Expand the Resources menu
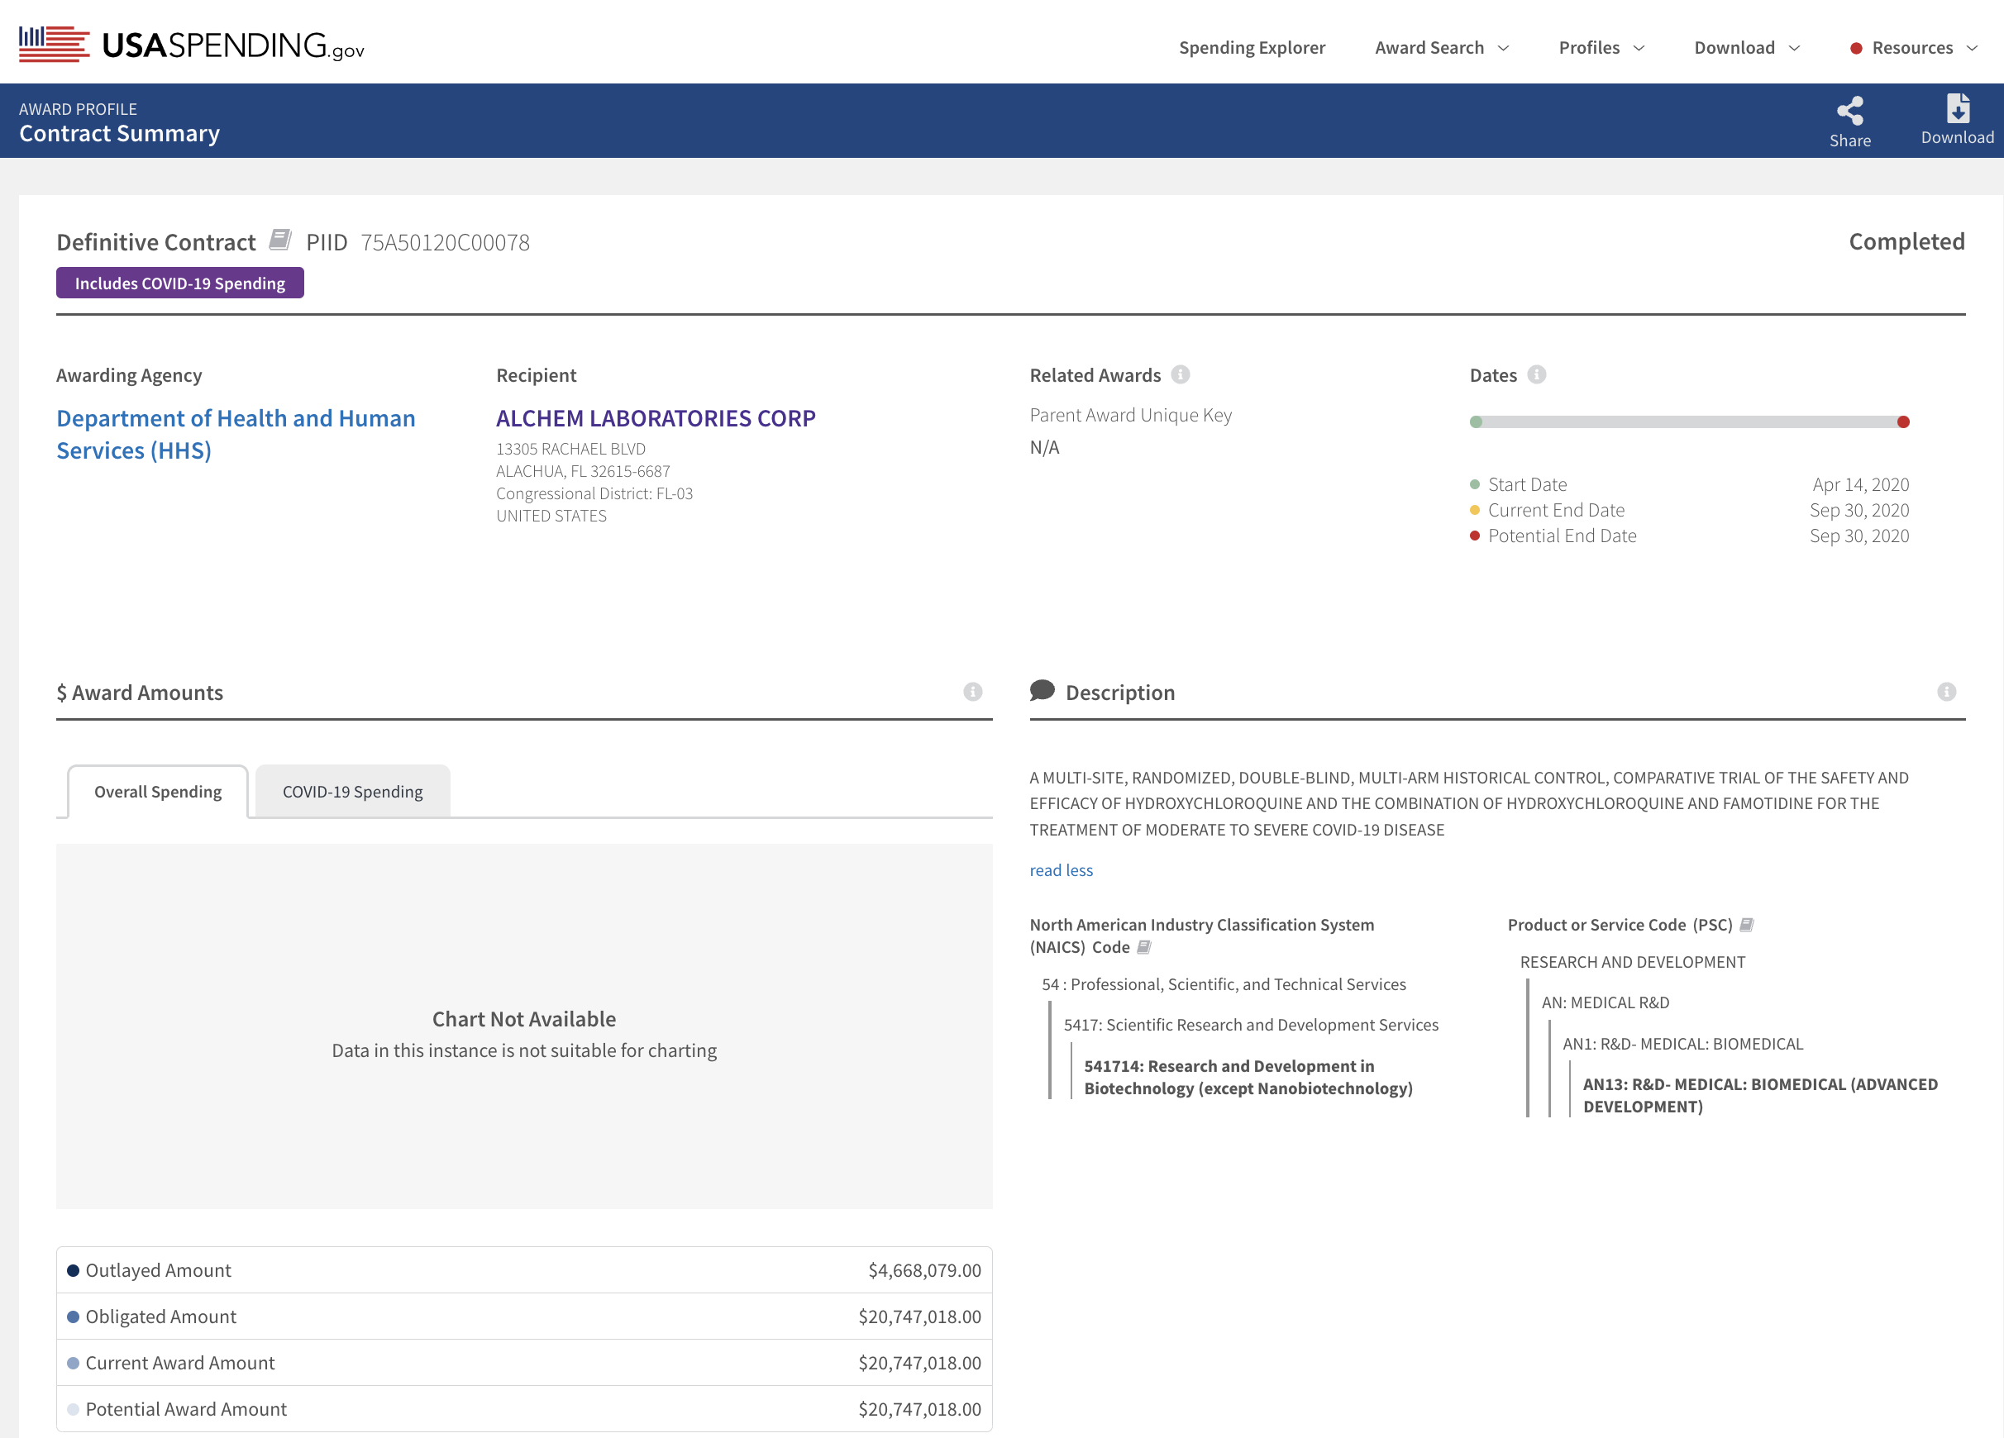This screenshot has width=2004, height=1438. [1925, 48]
